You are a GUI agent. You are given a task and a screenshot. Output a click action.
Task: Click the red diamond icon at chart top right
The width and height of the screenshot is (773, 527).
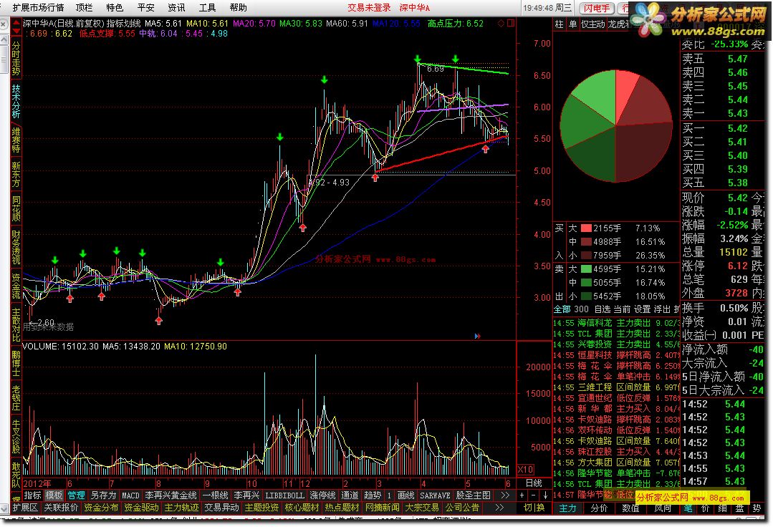[501, 23]
